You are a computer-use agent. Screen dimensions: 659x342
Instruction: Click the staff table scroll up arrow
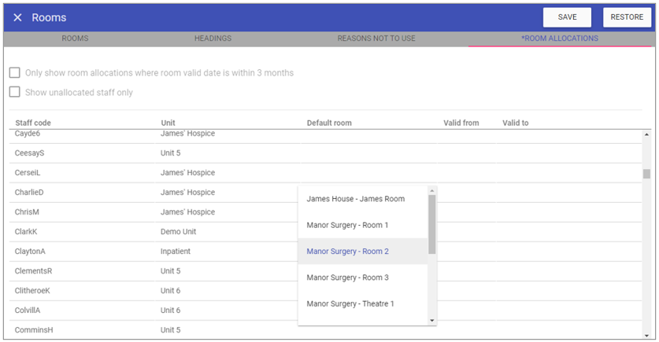point(646,134)
